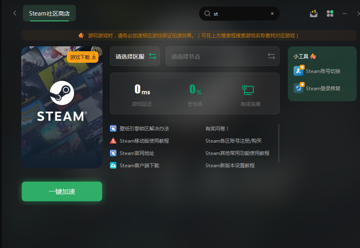Open Steam其他常用功能使用教程 link

pos(237,153)
